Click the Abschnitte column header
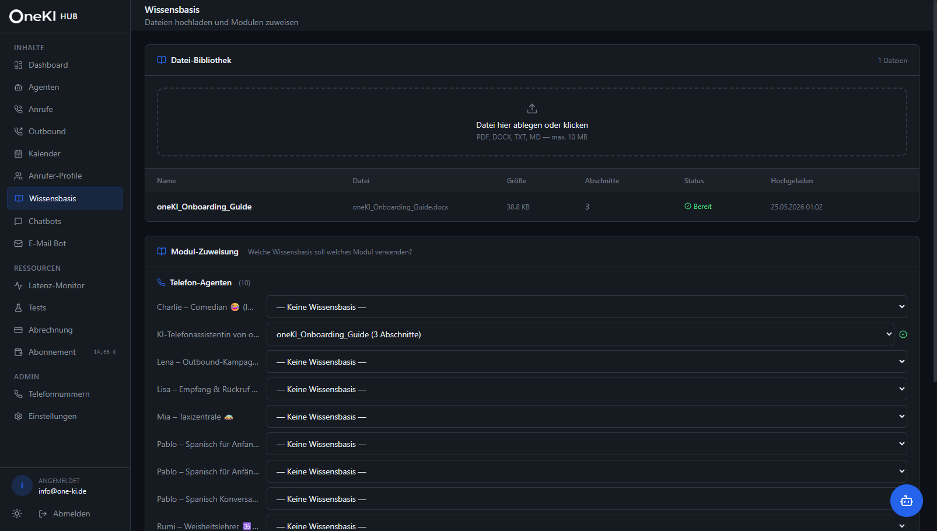Viewport: 937px width, 531px height. click(x=602, y=181)
